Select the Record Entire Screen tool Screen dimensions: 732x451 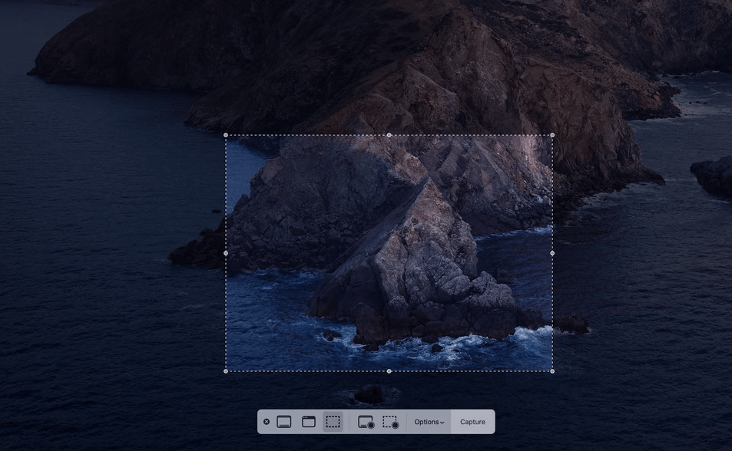365,421
